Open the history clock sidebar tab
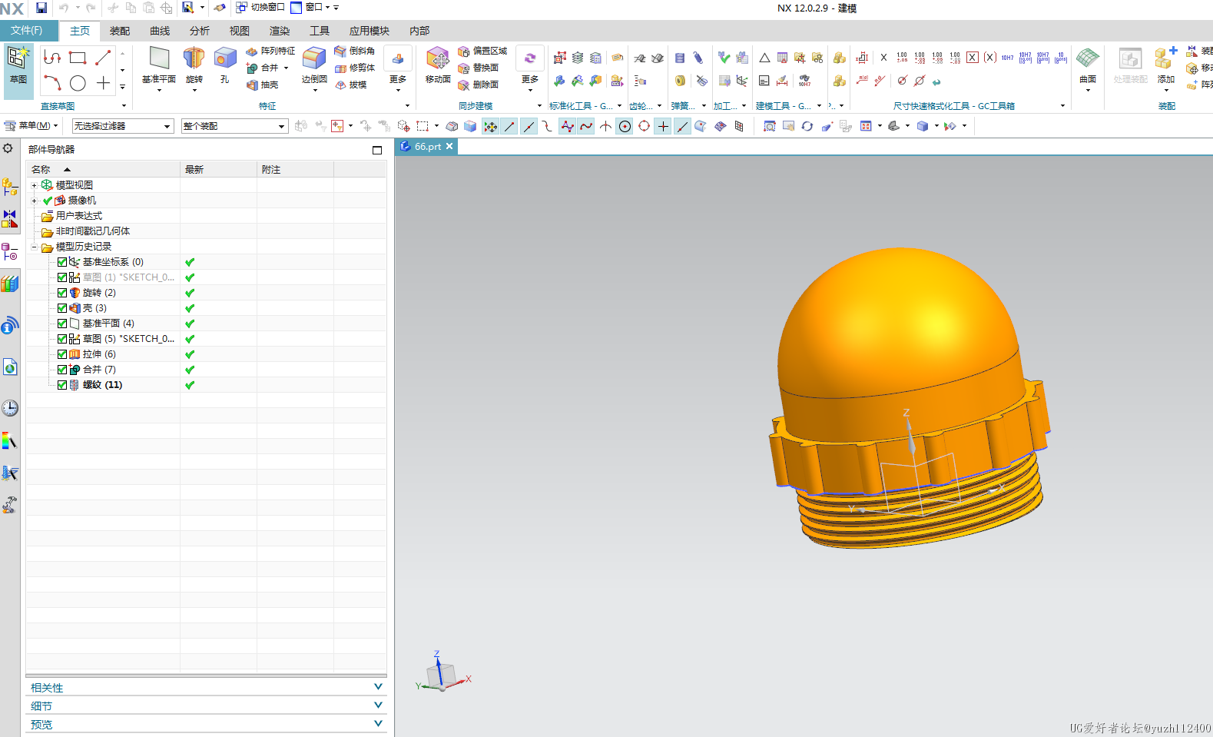This screenshot has width=1213, height=737. (9, 408)
